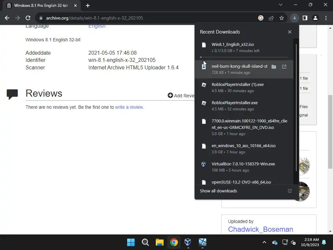Open taskbar Search
The width and height of the screenshot is (333, 250).
tap(145, 242)
